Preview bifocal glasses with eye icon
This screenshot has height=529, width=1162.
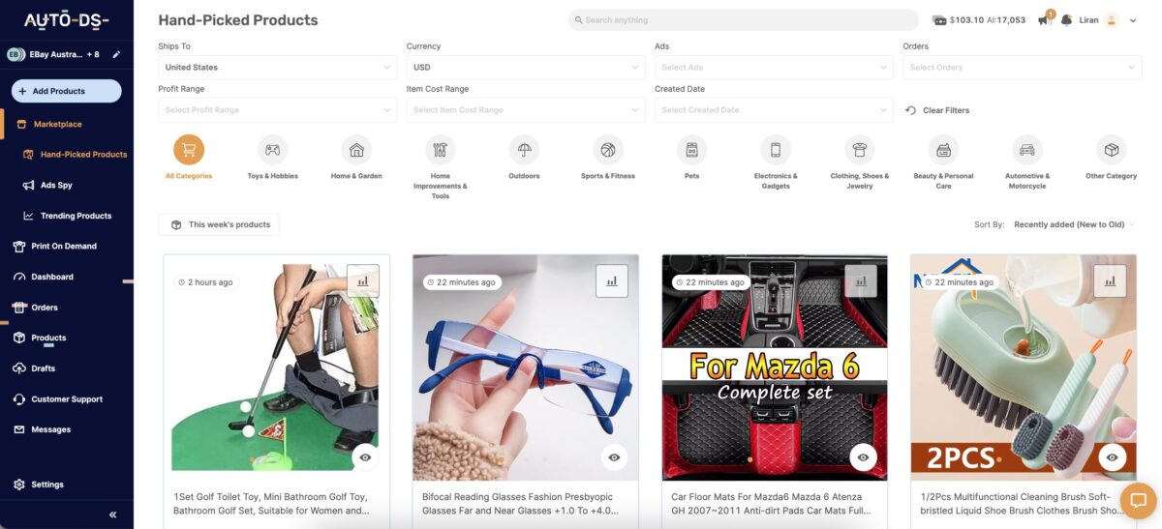point(614,456)
